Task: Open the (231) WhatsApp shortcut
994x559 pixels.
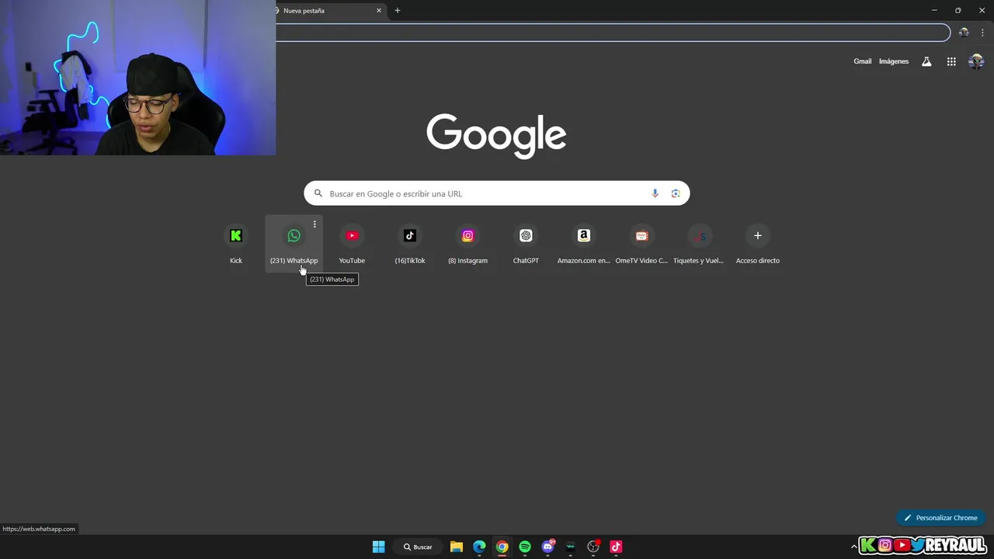Action: [294, 244]
